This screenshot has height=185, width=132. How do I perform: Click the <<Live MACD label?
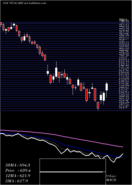pos(111,178)
